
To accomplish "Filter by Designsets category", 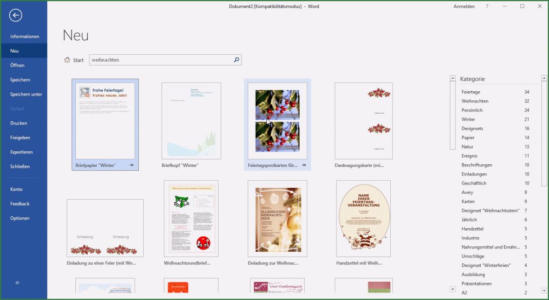I will (x=473, y=129).
